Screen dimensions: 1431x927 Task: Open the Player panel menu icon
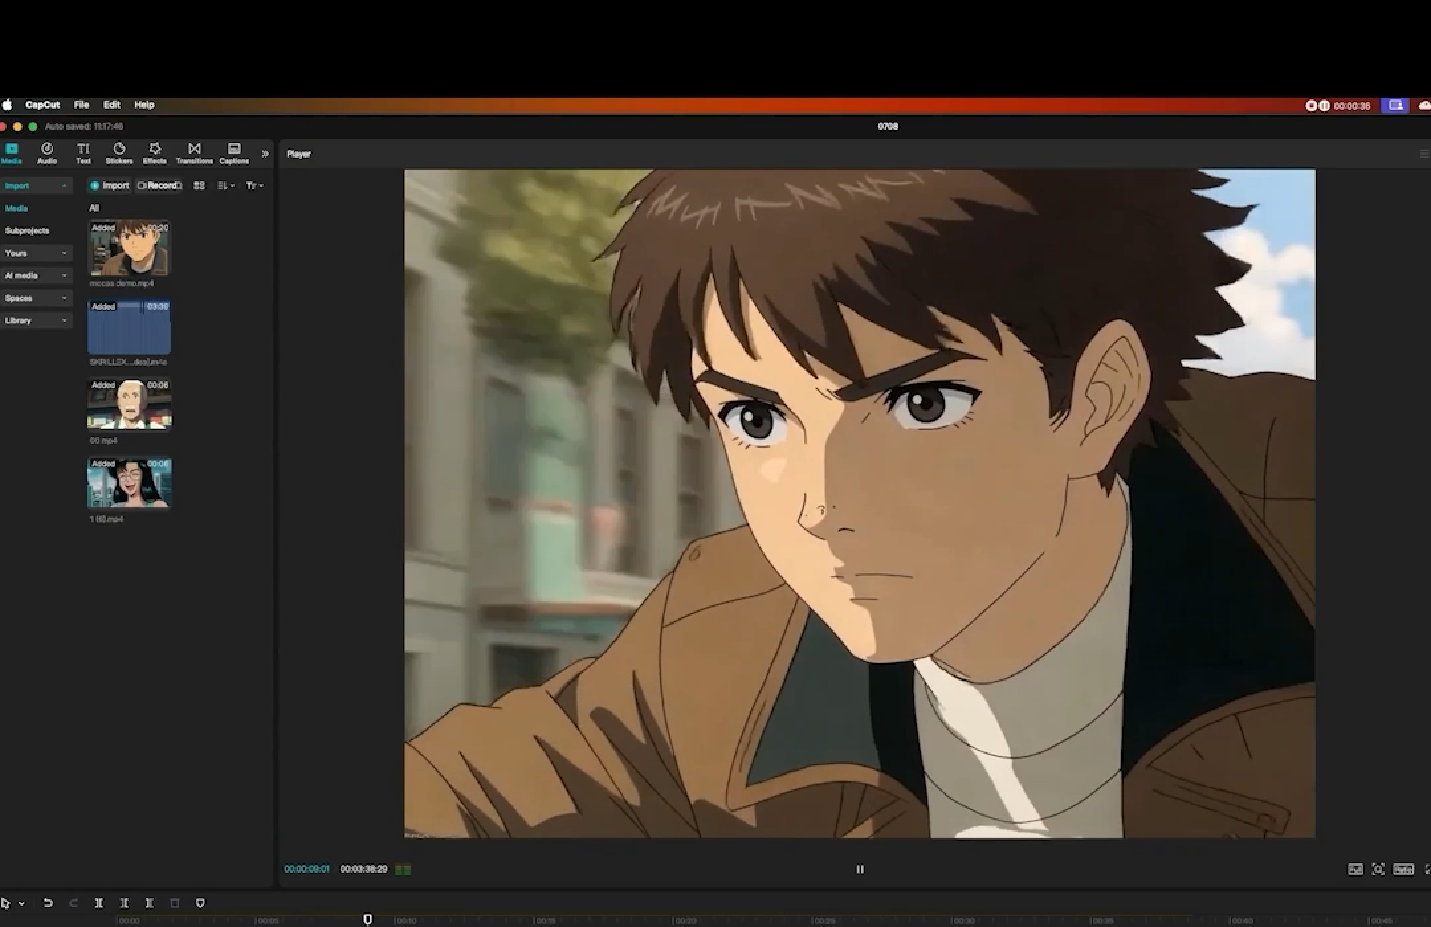[x=1424, y=154]
